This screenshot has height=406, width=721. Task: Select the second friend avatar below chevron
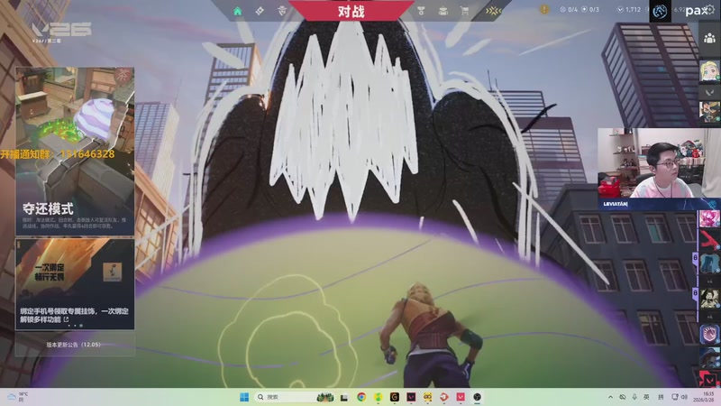click(x=709, y=112)
